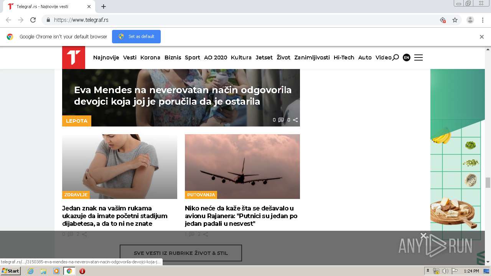Click the blocked cookies indicator icon

point(443,20)
